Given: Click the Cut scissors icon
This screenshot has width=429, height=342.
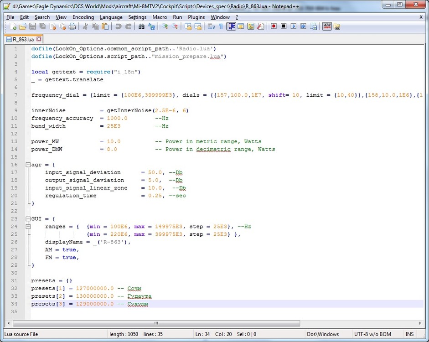Looking at the screenshot, I should click(85, 26).
